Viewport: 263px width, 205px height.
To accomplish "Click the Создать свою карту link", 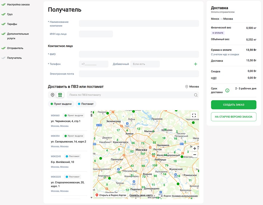I will tap(141, 195).
